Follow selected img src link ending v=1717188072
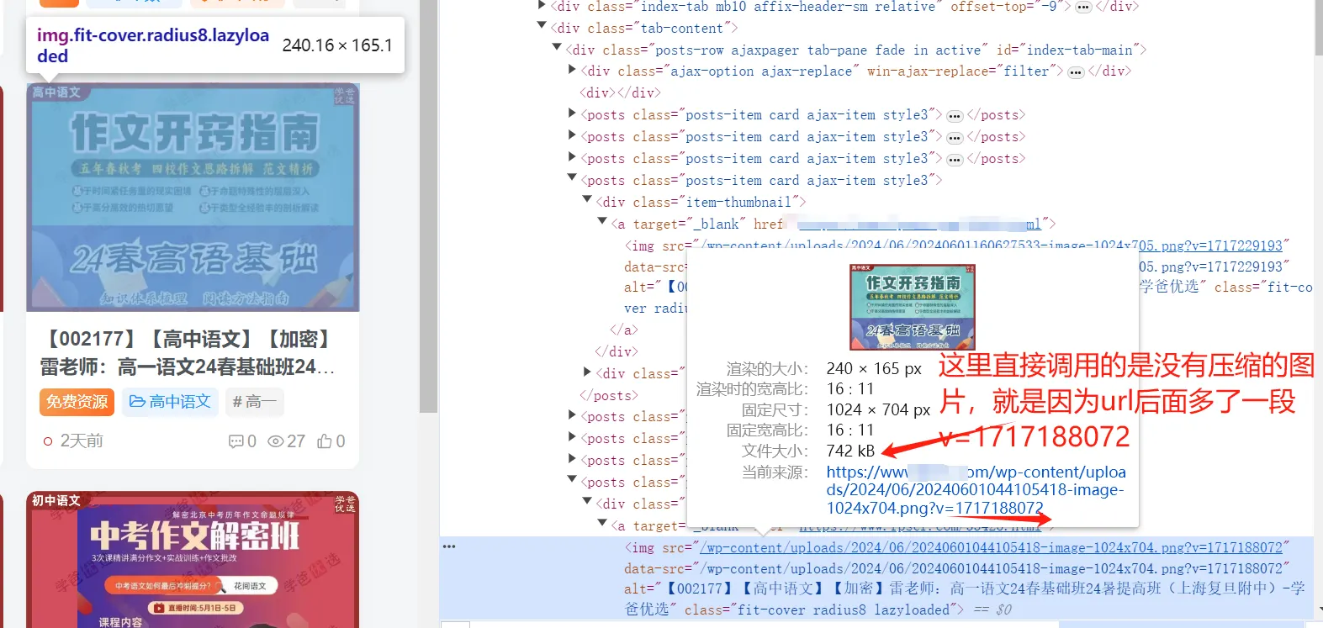The width and height of the screenshot is (1323, 628). pyautogui.click(x=992, y=548)
